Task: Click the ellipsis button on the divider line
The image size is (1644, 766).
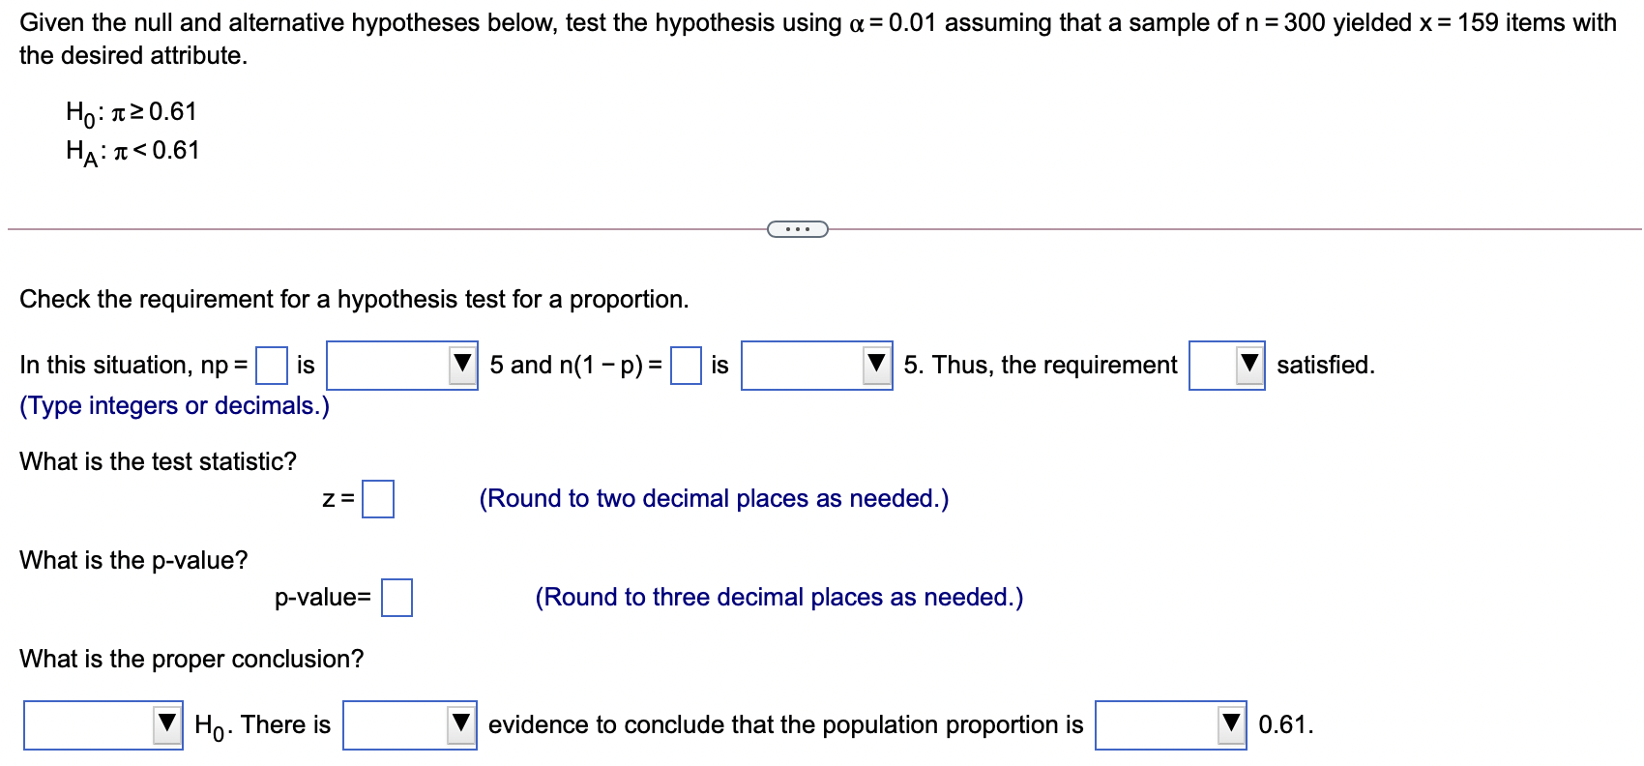Action: (796, 228)
